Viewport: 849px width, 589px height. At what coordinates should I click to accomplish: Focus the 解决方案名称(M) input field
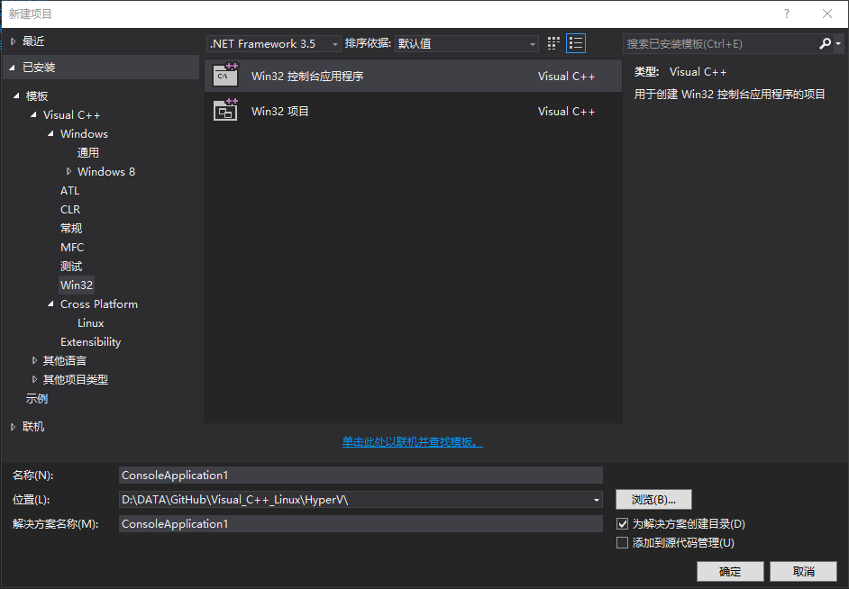[361, 523]
